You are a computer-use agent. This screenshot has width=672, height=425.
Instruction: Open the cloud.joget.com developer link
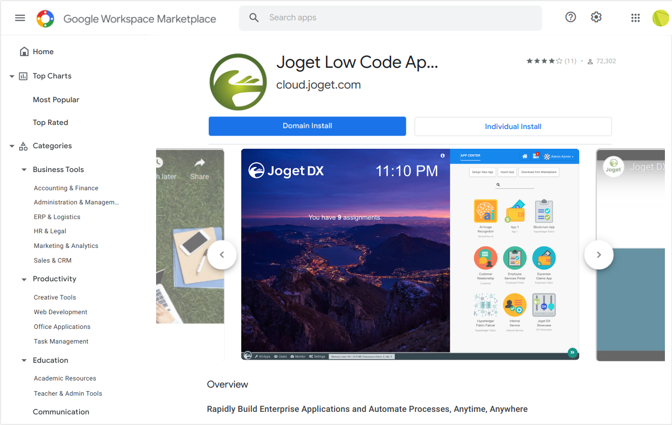point(319,85)
